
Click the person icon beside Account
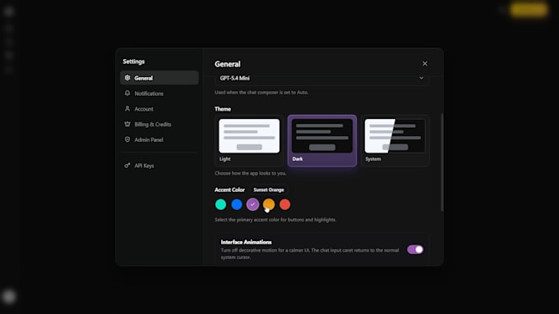tap(127, 108)
